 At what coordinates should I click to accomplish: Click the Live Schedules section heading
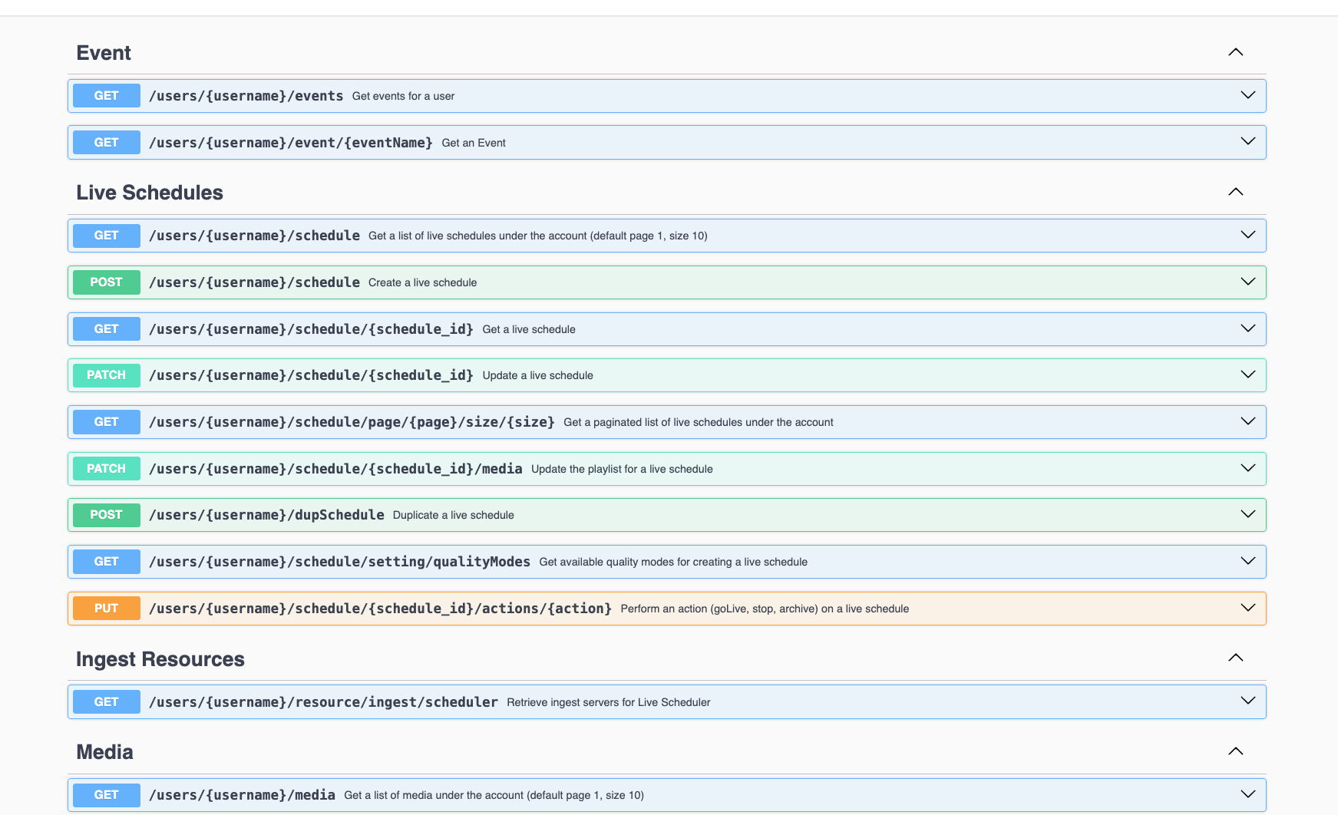pyautogui.click(x=150, y=193)
